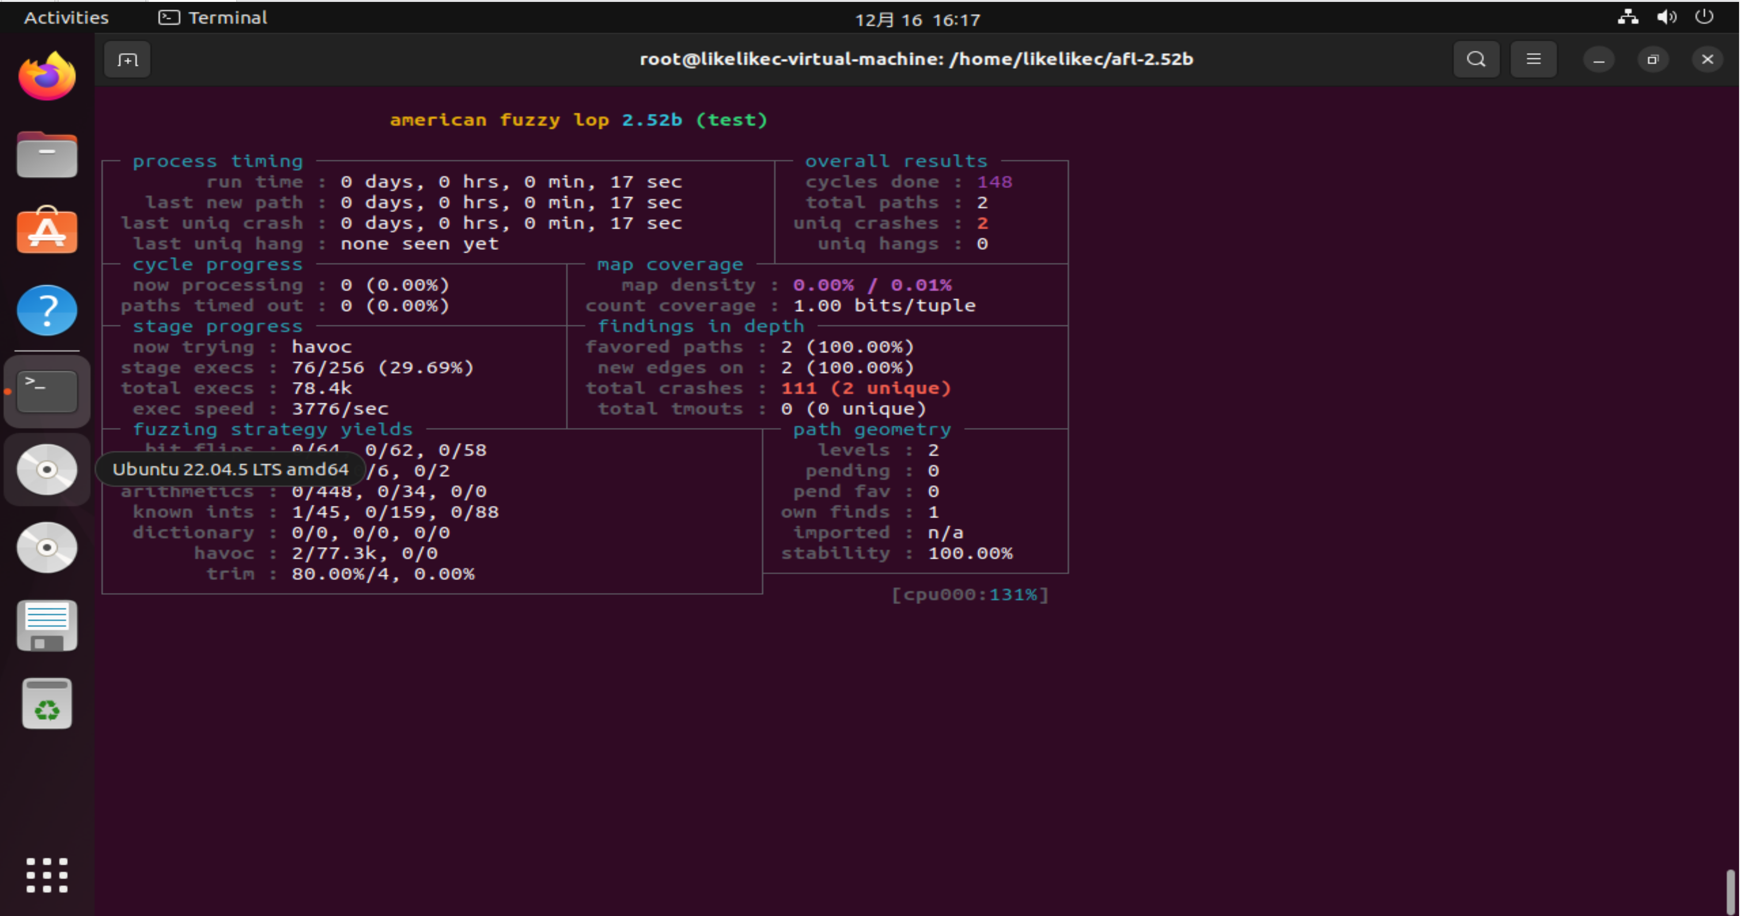Click imported value 'n/a'
The width and height of the screenshot is (1740, 916).
[x=945, y=533]
